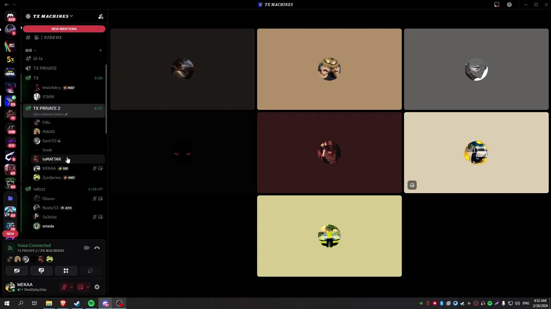The image size is (551, 309).
Task: Open the Discord inbox icon in title bar
Action: click(497, 5)
